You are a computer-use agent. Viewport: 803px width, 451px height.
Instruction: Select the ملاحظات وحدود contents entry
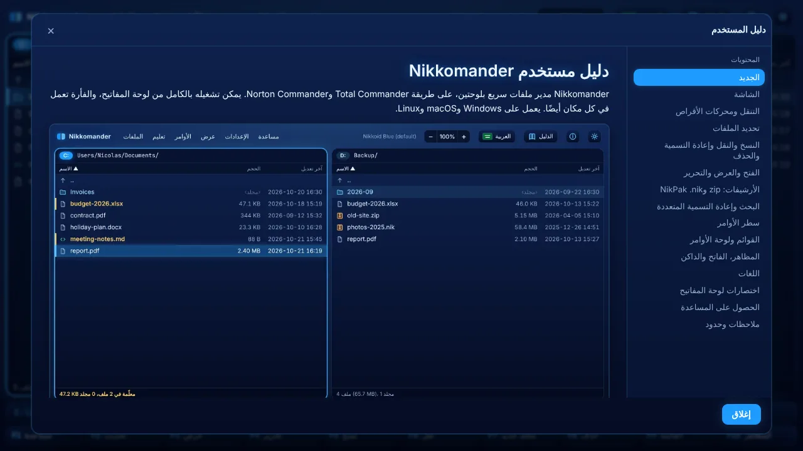click(699, 325)
